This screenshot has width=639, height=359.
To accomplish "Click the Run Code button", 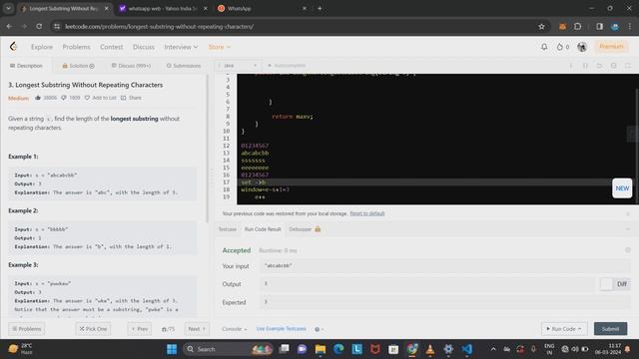I will click(x=564, y=329).
